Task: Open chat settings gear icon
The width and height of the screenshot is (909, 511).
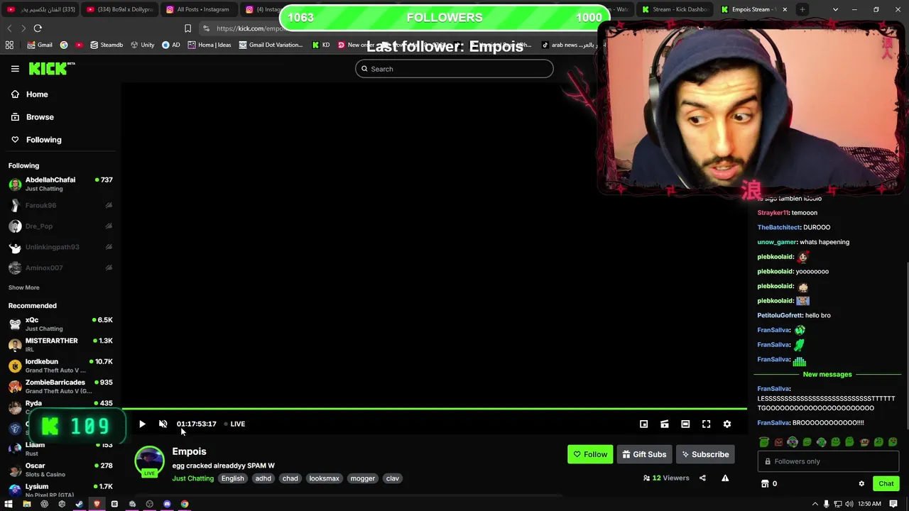Action: 861,484
